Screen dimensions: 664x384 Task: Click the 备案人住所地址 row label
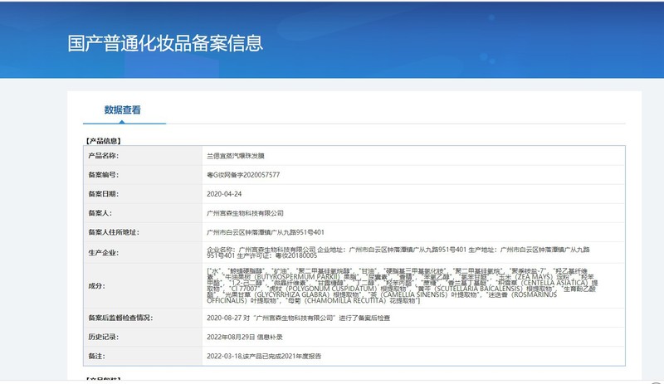114,232
